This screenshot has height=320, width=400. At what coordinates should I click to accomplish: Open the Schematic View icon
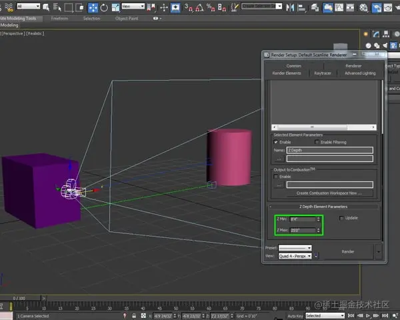(x=350, y=7)
